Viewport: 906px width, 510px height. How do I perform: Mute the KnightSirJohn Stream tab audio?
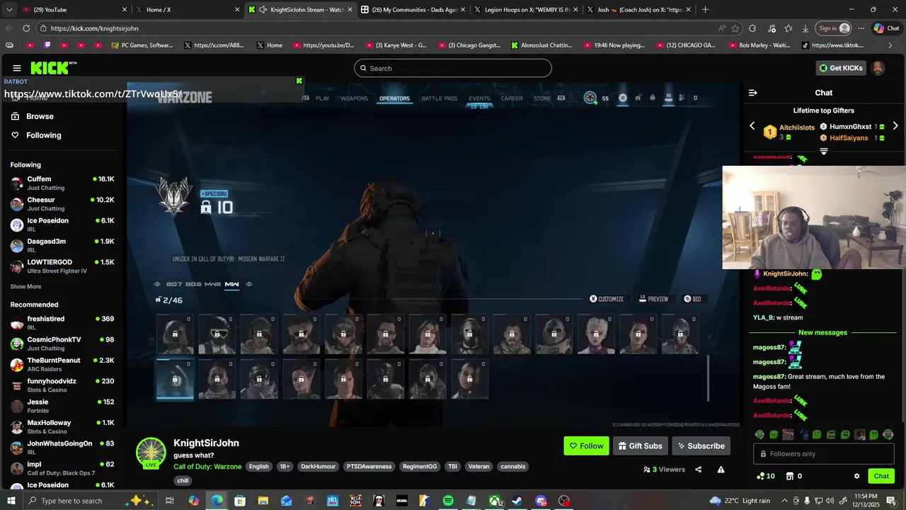click(263, 9)
